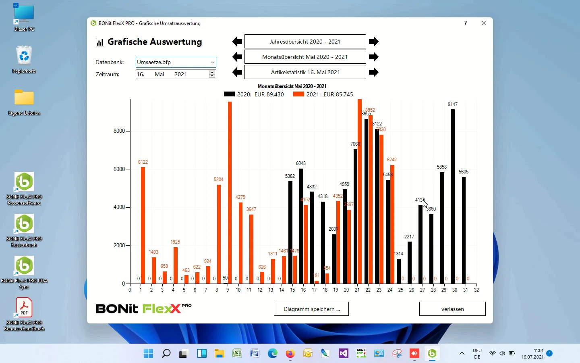This screenshot has height=363, width=580.
Task: Click the orange 2021 legend color swatch
Action: [x=298, y=94]
